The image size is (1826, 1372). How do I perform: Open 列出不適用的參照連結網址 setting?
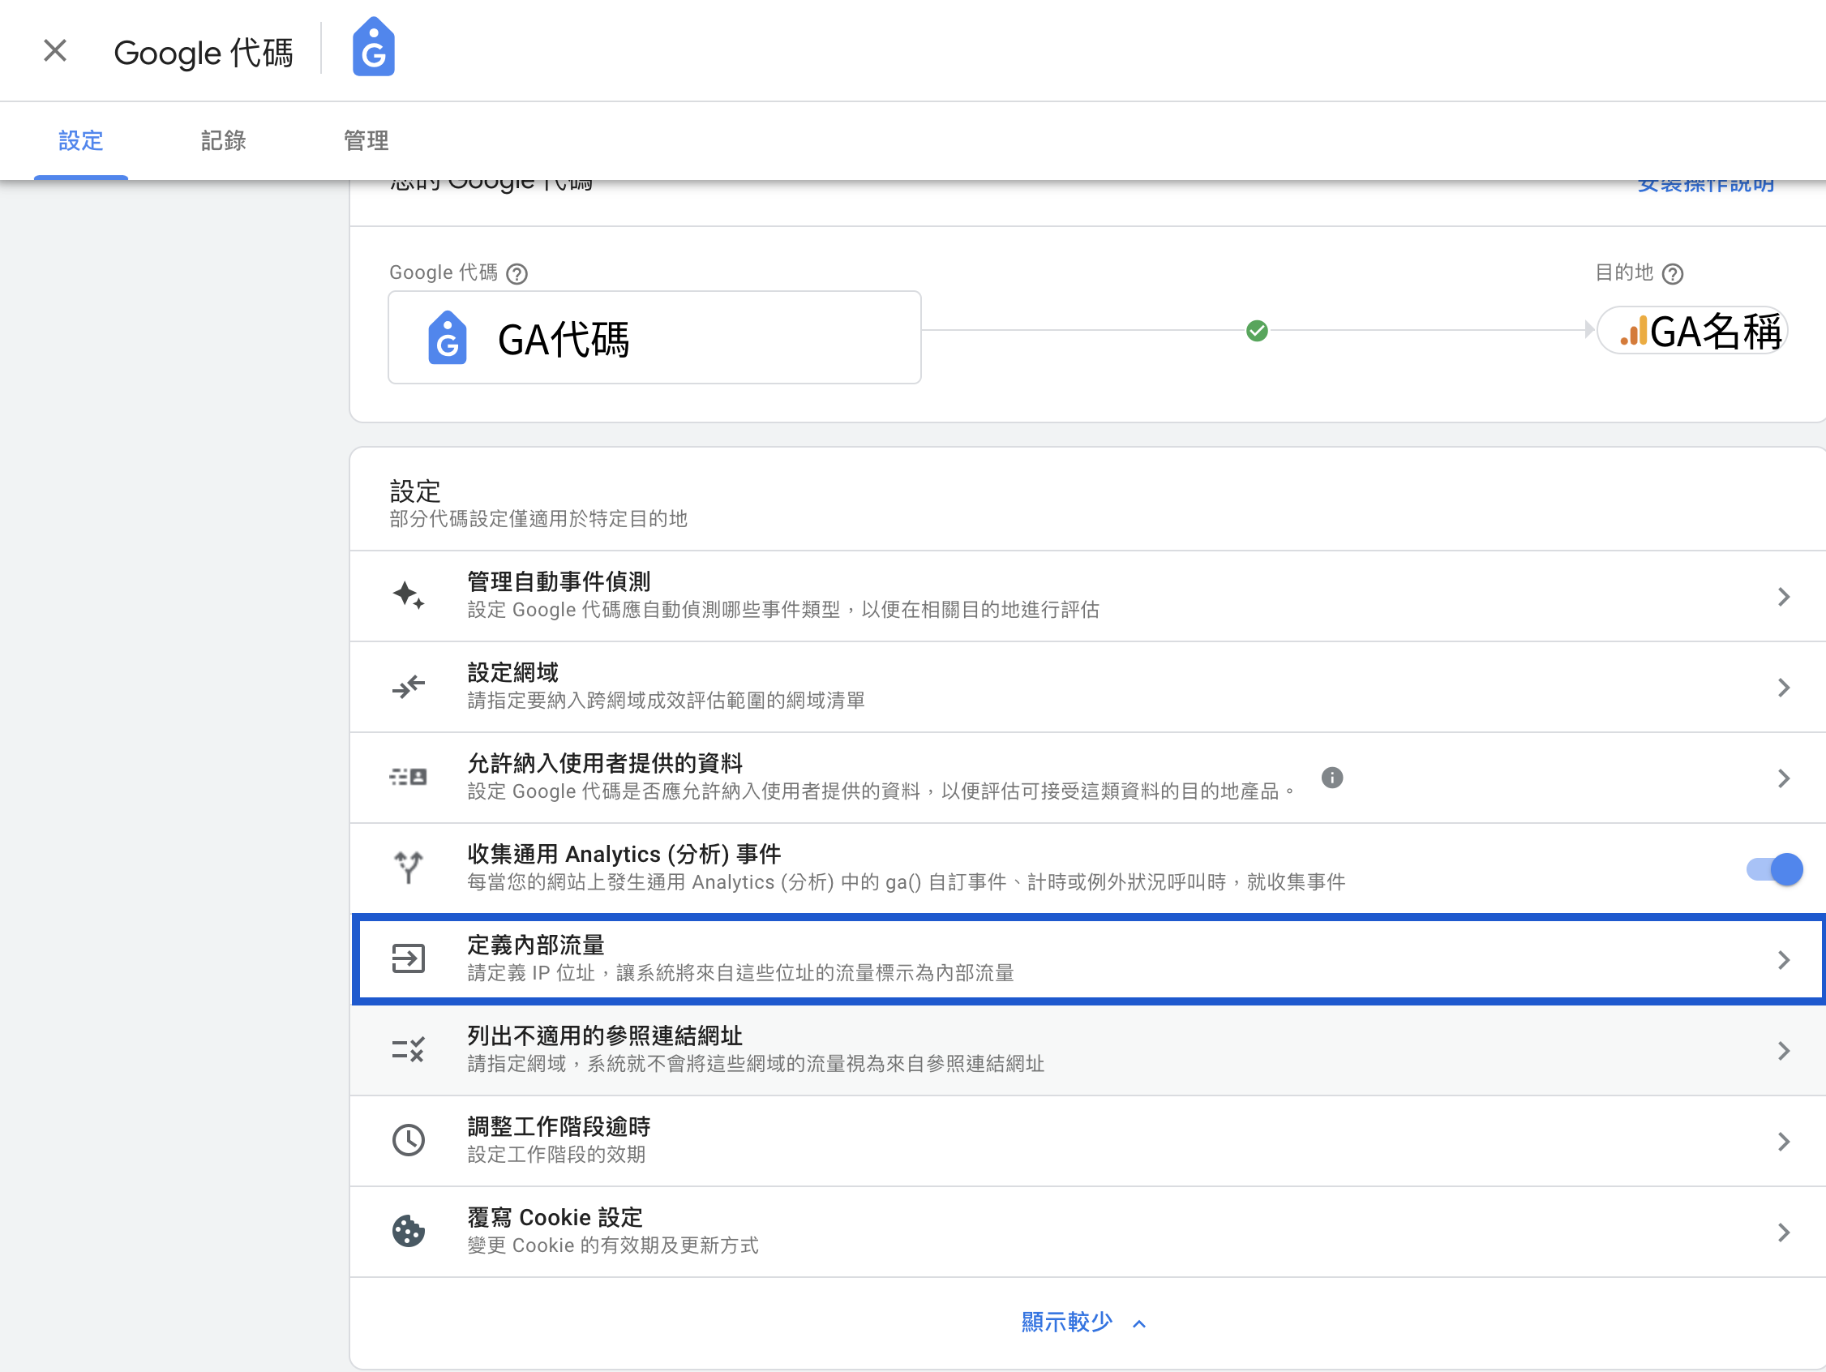pyautogui.click(x=1088, y=1050)
